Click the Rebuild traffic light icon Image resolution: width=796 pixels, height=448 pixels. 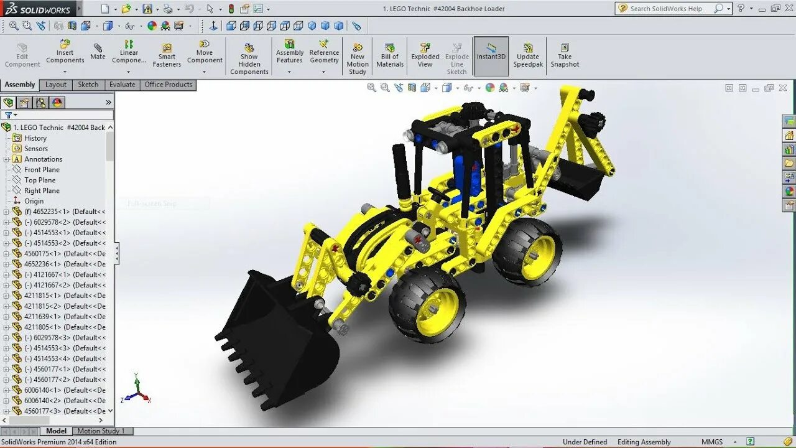(231, 9)
